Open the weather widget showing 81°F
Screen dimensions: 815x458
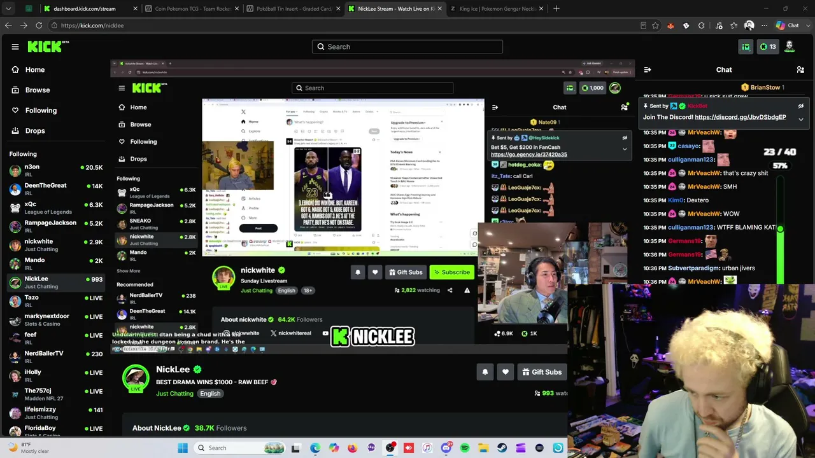click(29, 448)
